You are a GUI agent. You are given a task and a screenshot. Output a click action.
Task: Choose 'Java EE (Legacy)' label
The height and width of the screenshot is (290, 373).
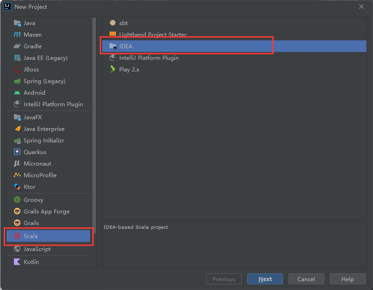click(45, 58)
